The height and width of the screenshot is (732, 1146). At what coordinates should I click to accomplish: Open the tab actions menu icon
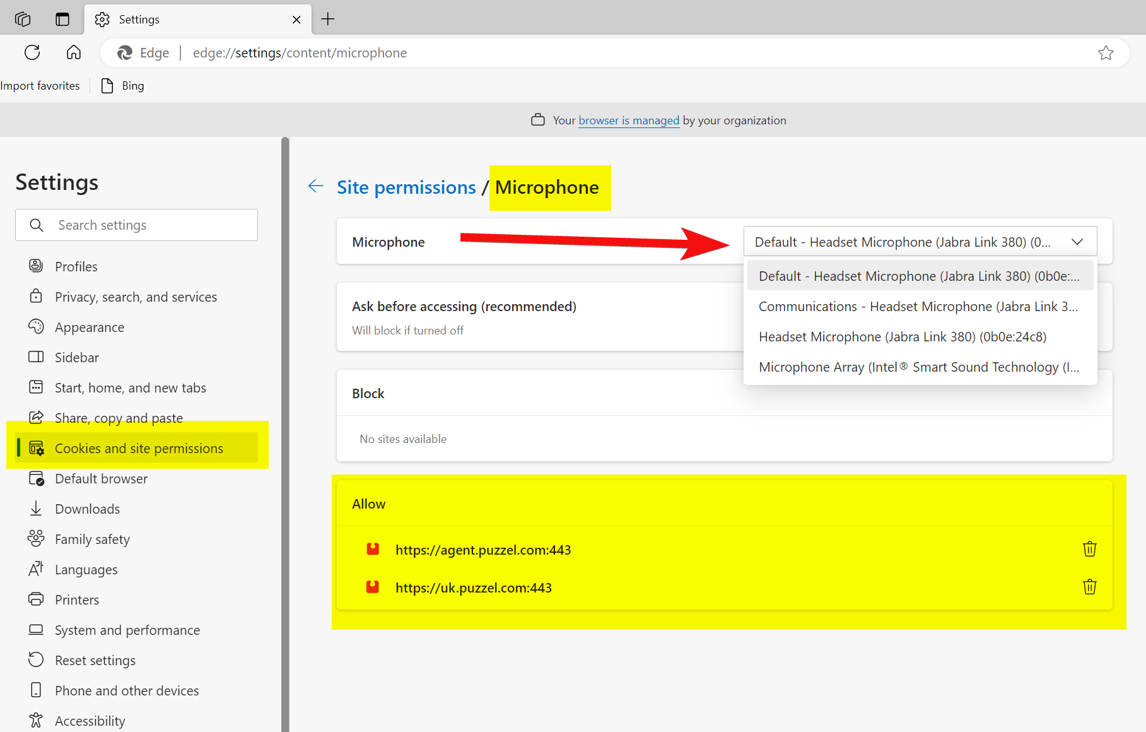[x=62, y=19]
